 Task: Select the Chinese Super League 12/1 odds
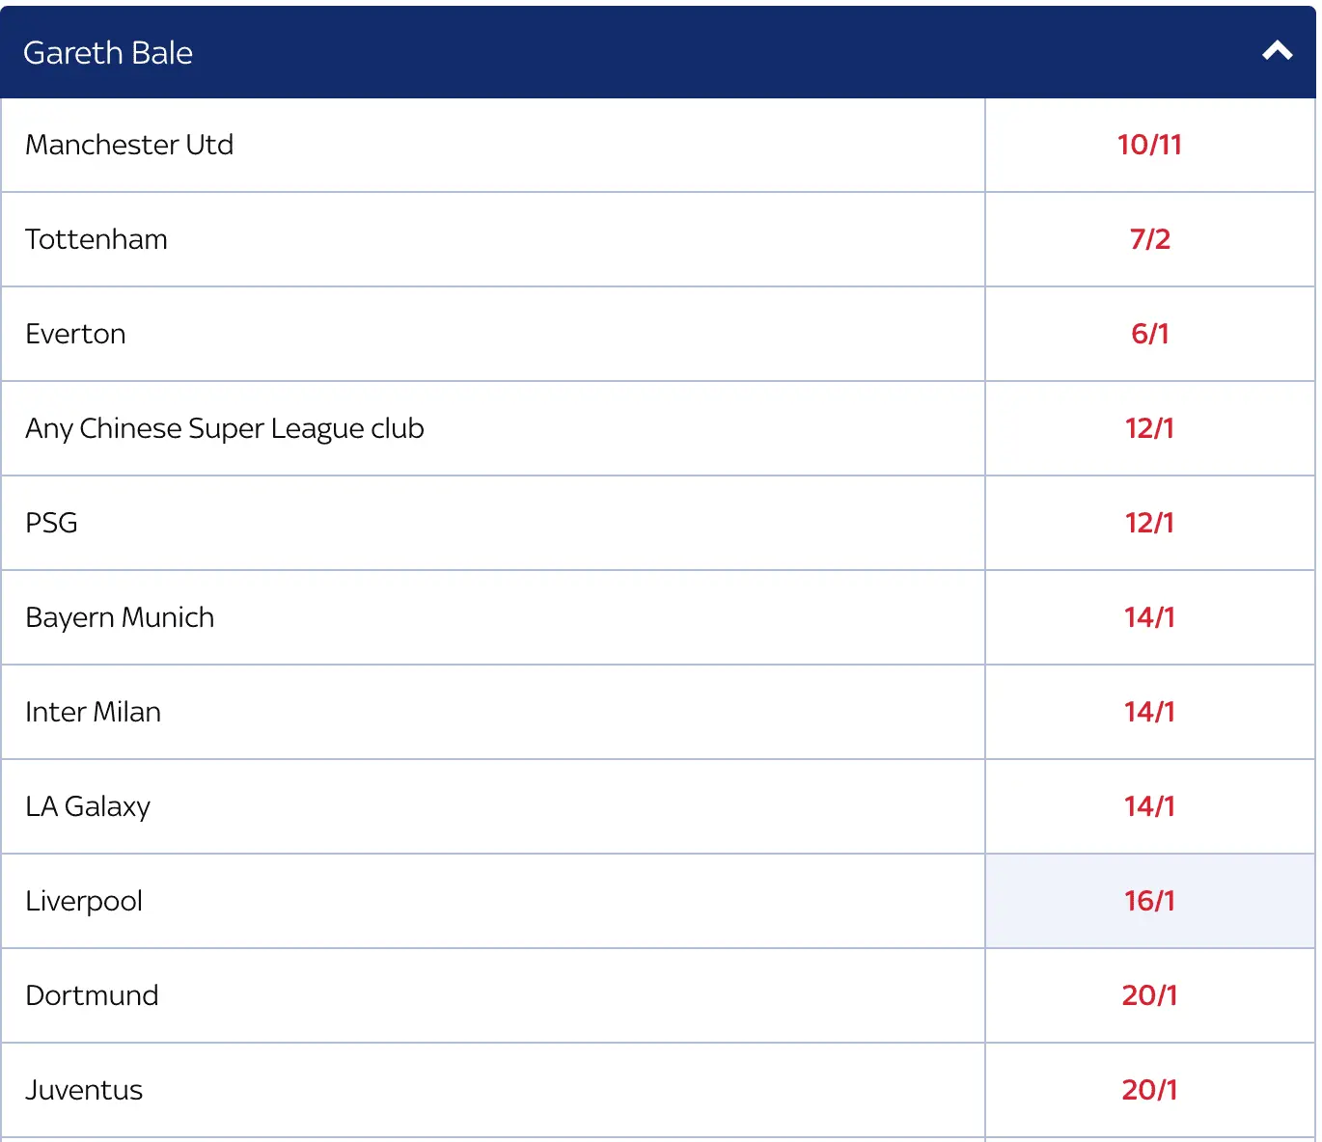pos(1149,428)
